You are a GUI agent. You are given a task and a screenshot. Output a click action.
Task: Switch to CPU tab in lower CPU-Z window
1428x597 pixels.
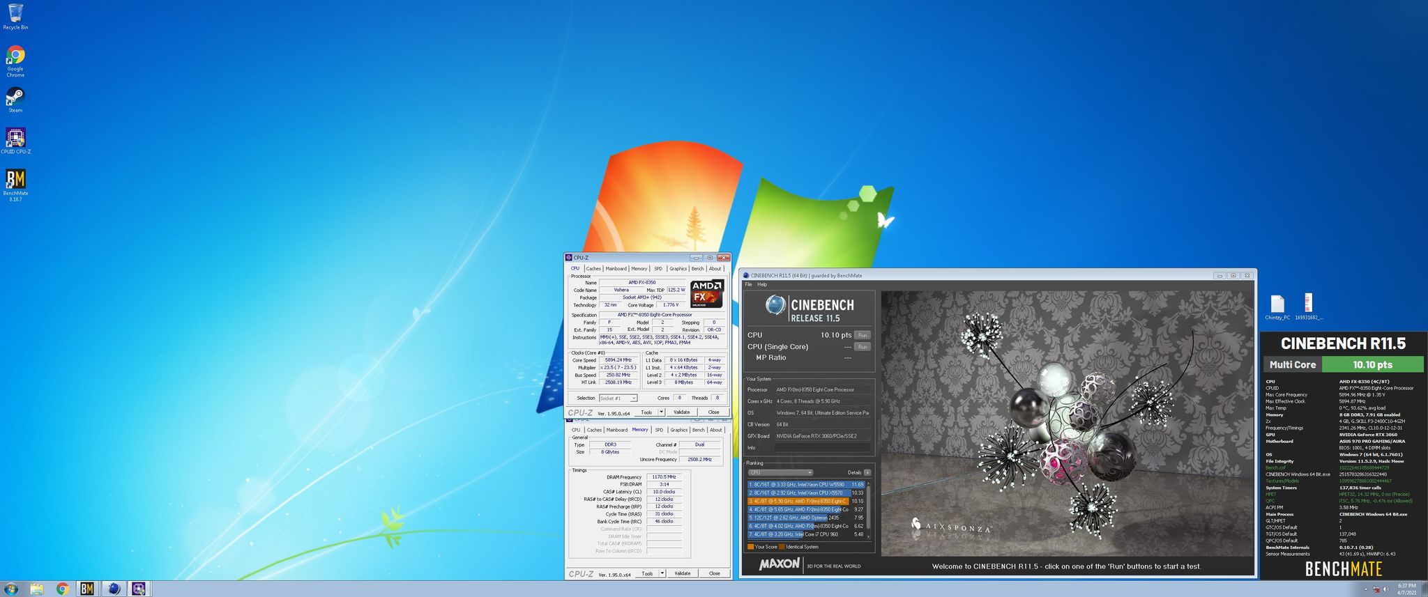coord(576,430)
